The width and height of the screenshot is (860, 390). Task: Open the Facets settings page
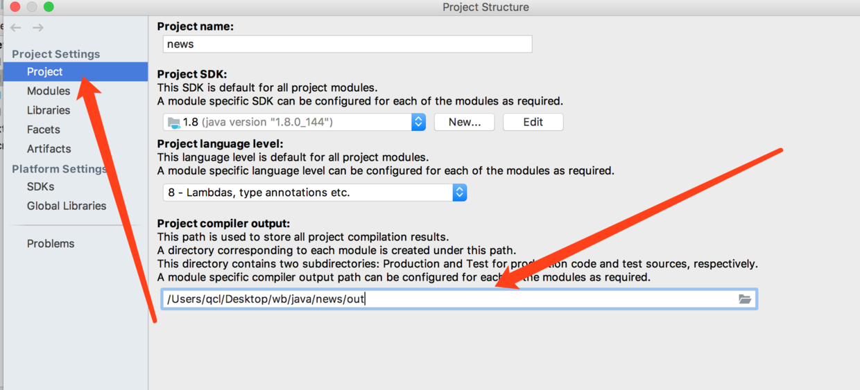click(44, 130)
